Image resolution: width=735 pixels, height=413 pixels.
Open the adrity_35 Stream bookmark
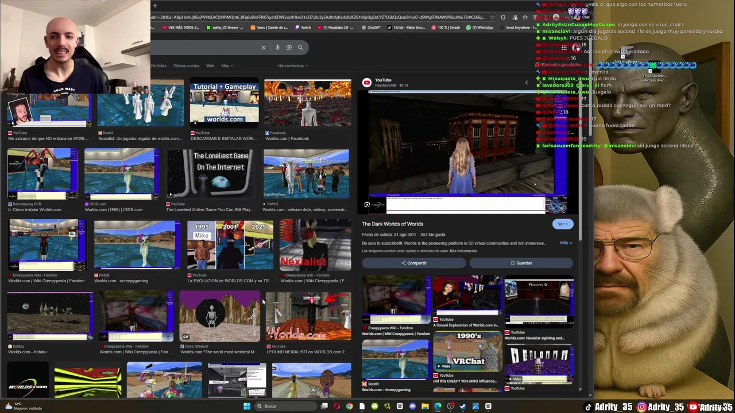225,28
